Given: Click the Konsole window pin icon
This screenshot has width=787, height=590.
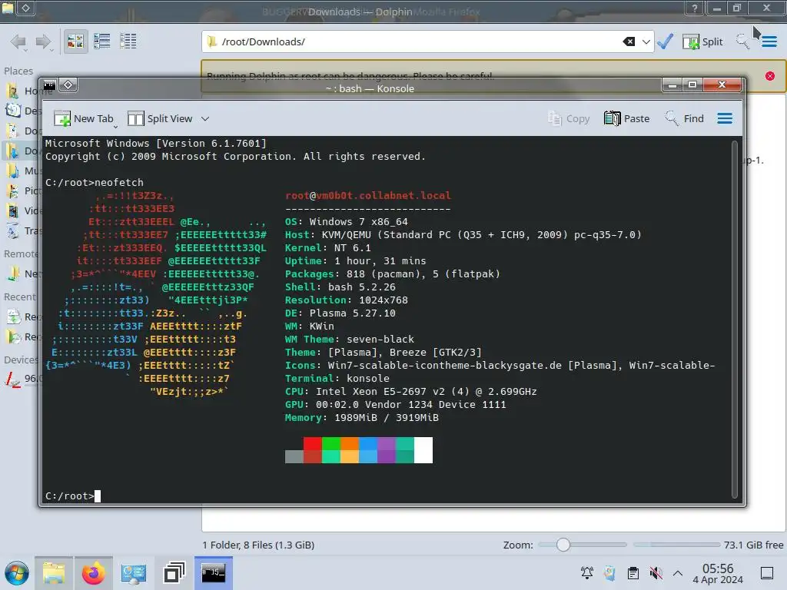Looking at the screenshot, I should (68, 85).
